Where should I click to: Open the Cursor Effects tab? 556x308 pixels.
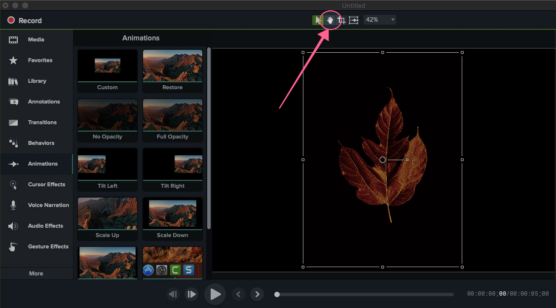click(x=46, y=184)
